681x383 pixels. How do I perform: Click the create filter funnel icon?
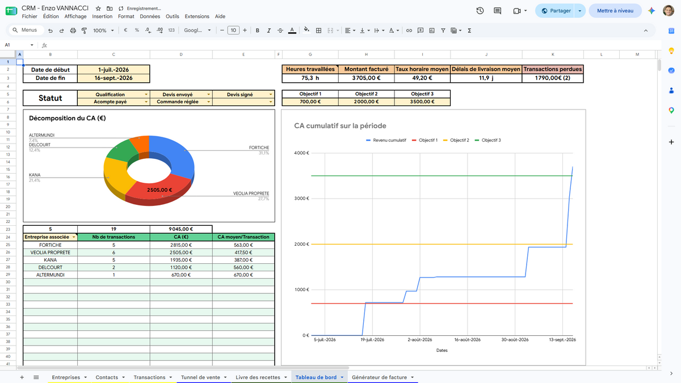click(443, 31)
